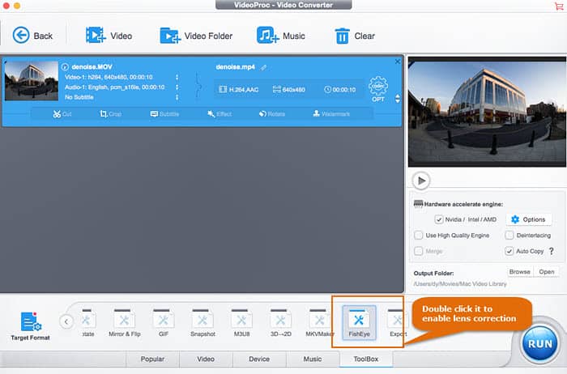Image resolution: width=567 pixels, height=374 pixels.
Task: Open the Cut scissors tool
Action: pos(62,114)
